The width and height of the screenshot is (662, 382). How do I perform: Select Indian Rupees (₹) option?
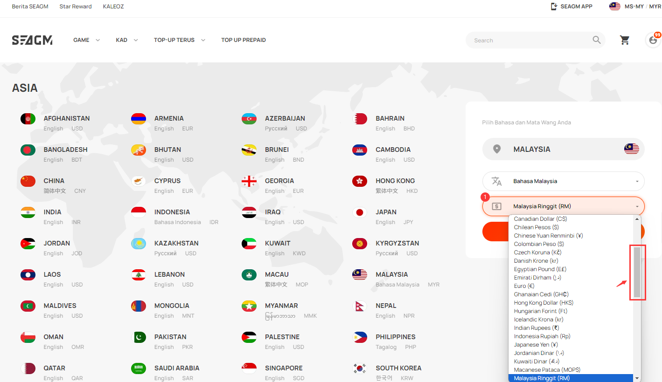[571, 328]
